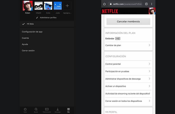Click the plus icon to add profile

67,6
